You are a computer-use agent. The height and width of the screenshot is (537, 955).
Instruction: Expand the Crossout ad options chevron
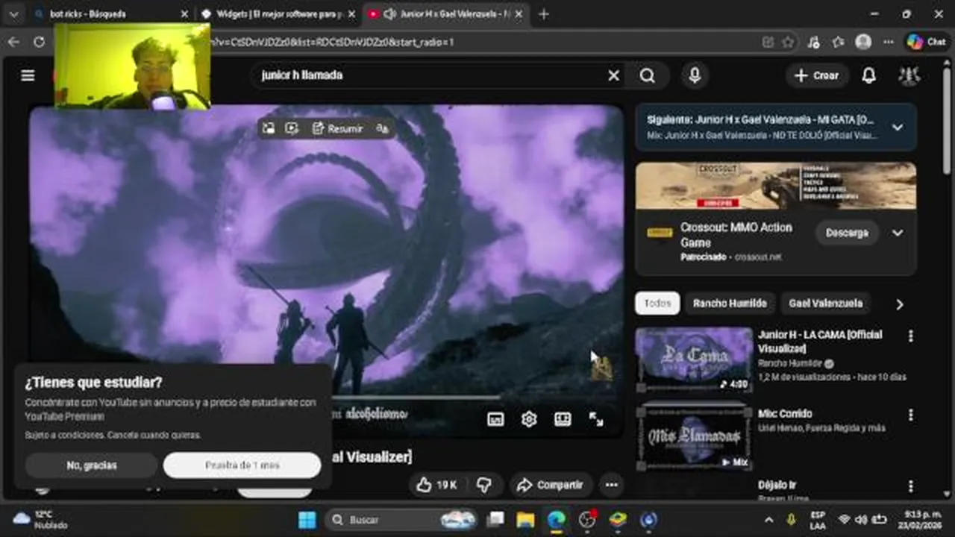click(898, 233)
